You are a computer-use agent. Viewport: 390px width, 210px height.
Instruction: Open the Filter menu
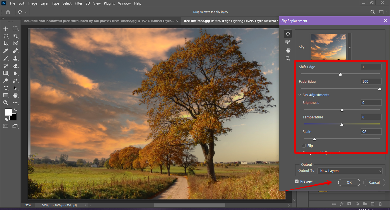[x=79, y=3]
